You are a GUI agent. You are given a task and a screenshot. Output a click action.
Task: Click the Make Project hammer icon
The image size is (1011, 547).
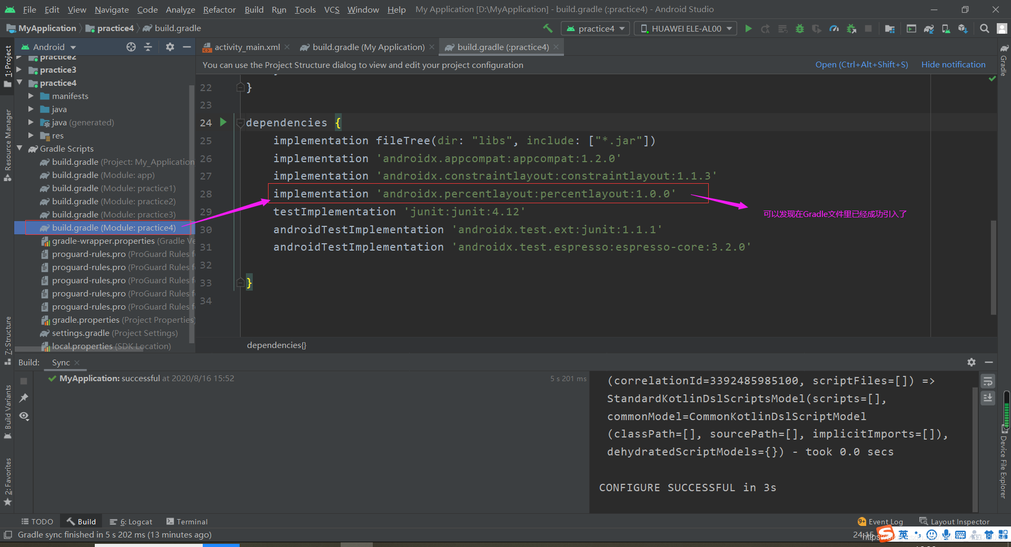(x=548, y=28)
